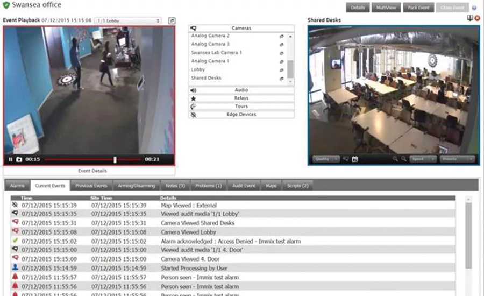Expand the Cameras section header

point(241,28)
